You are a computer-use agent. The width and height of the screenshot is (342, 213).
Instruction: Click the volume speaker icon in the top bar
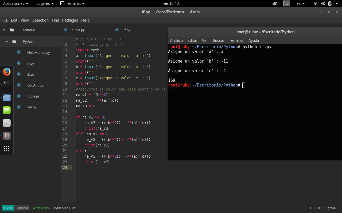tap(323, 3)
